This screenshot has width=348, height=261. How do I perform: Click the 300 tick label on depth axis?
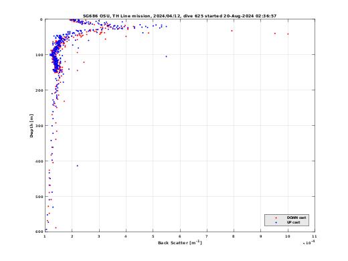(x=39, y=126)
